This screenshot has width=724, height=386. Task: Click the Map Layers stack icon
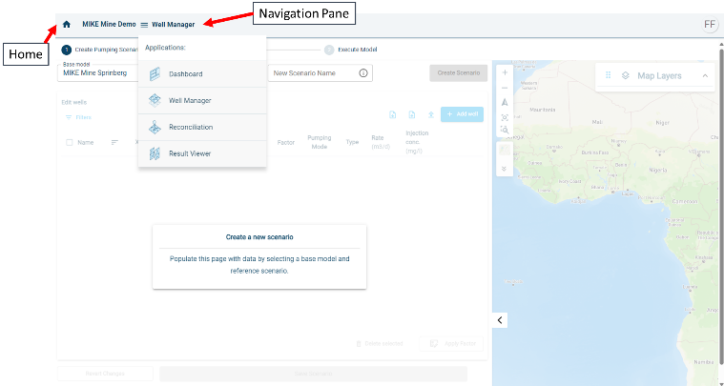[x=625, y=75]
